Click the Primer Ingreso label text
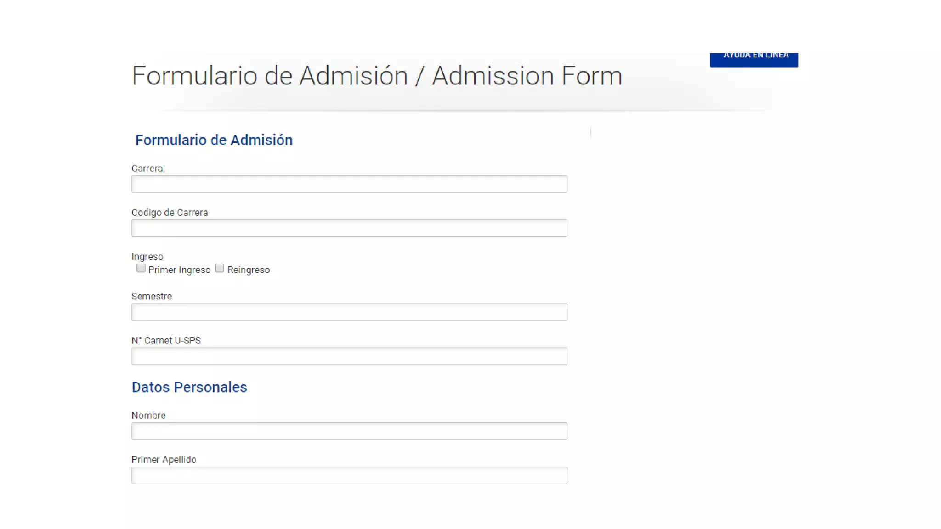Screen dimensions: 941x529 tap(179, 270)
